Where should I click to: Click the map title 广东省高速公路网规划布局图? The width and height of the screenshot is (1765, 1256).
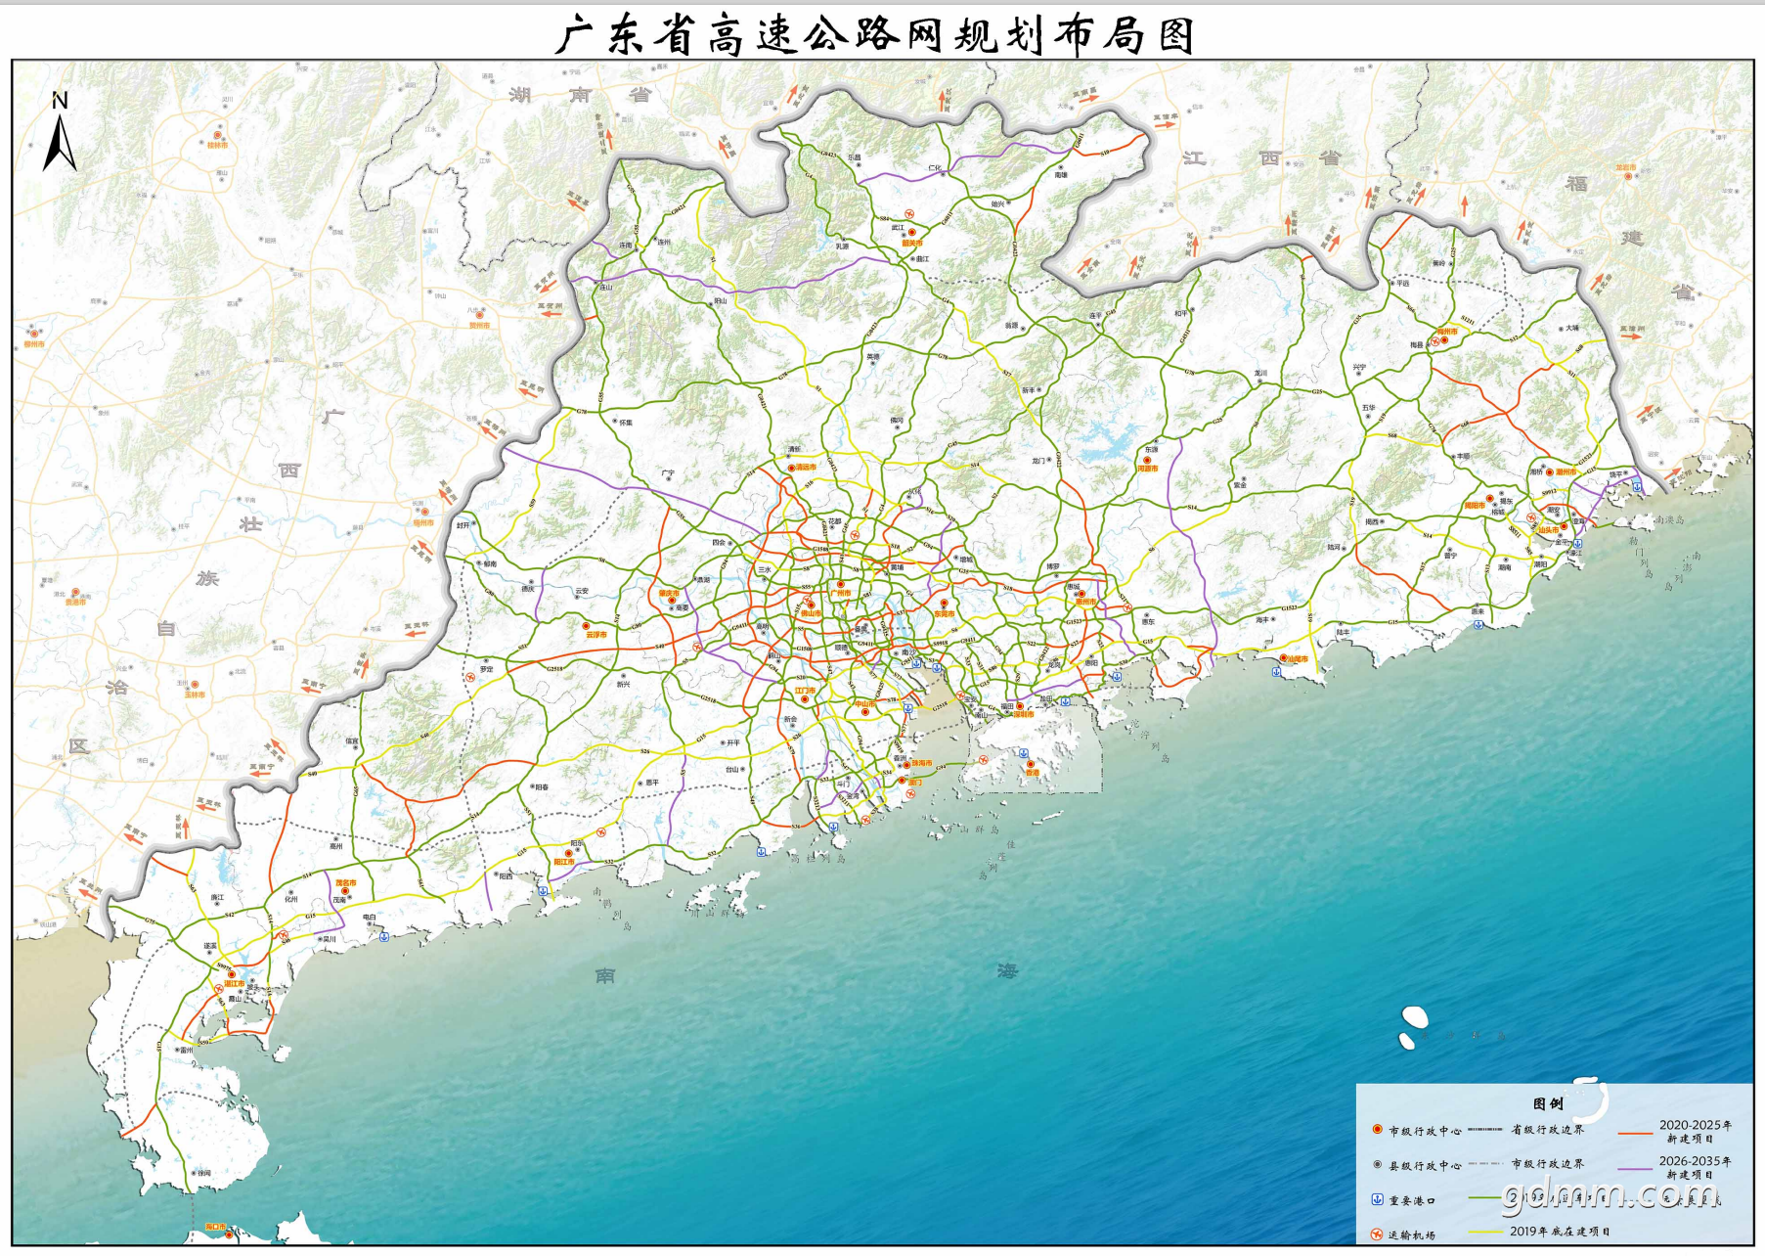875,35
